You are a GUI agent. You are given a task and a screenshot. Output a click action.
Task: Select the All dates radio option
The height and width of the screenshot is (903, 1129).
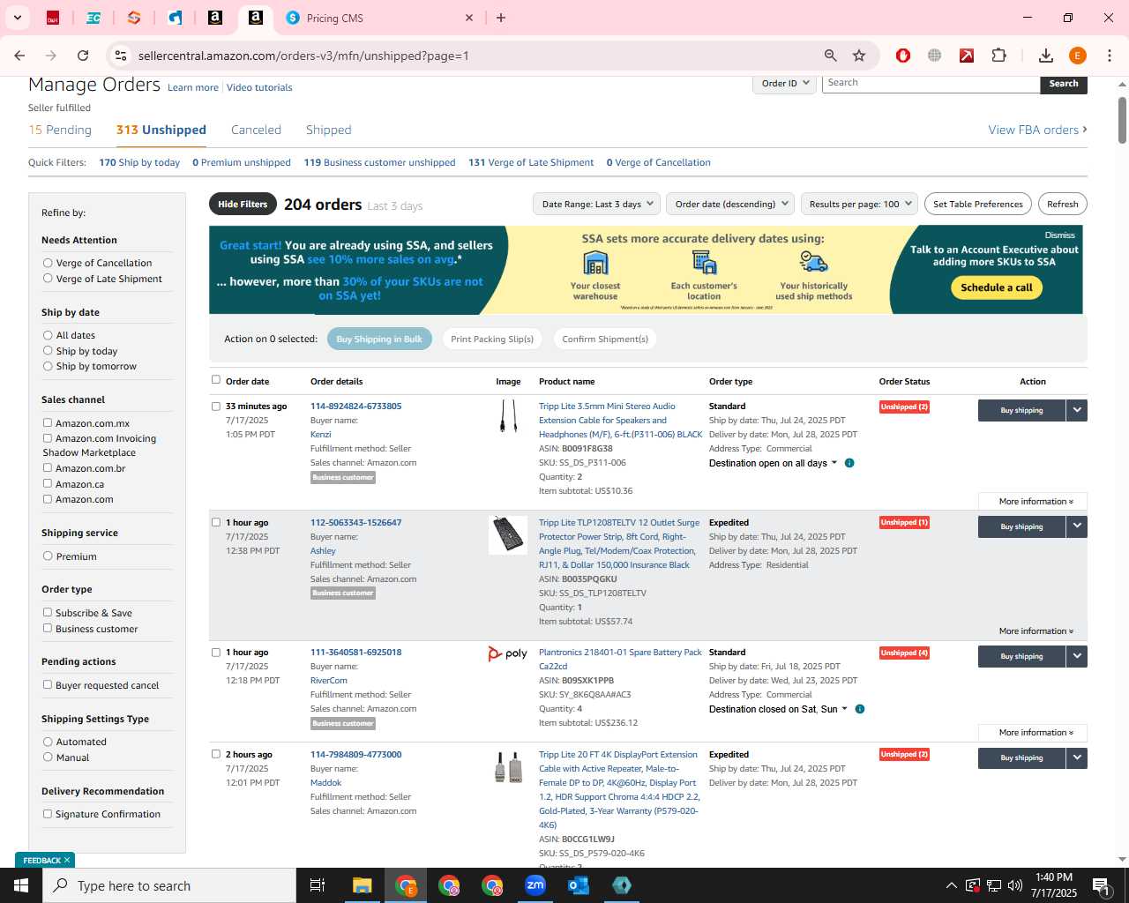(48, 335)
